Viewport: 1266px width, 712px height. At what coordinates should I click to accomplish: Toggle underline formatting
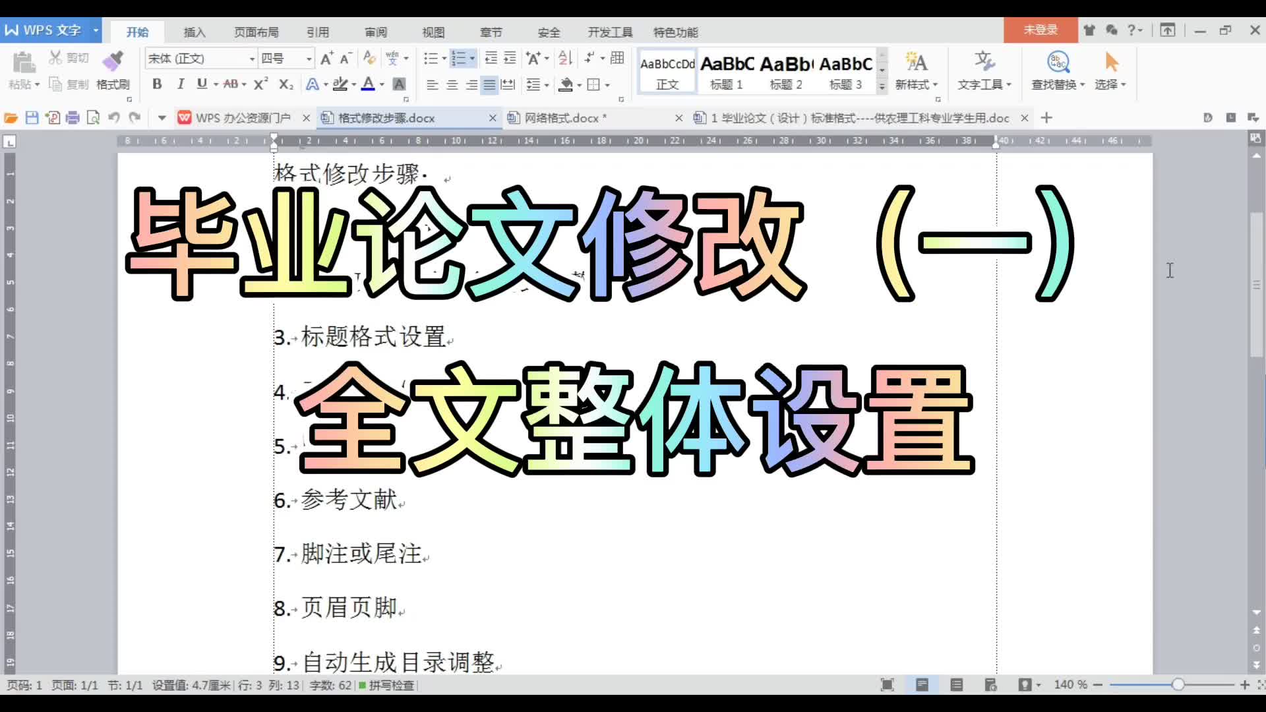click(202, 84)
